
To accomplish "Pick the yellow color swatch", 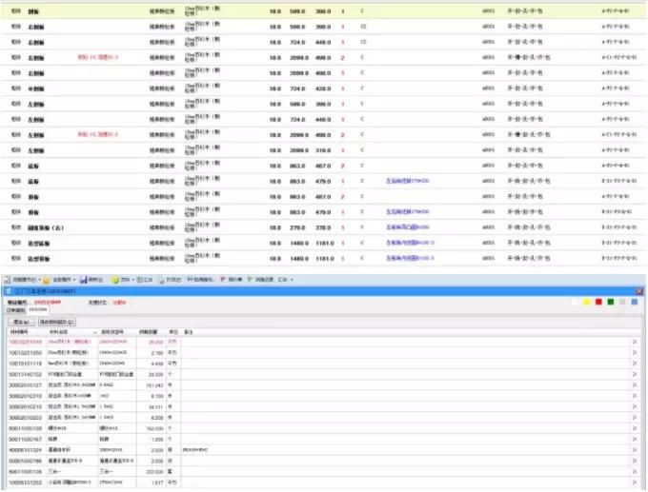I will point(586,302).
